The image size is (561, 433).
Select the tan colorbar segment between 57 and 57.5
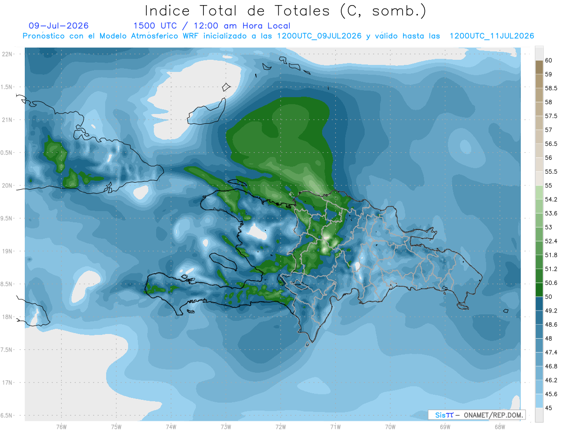(x=539, y=123)
